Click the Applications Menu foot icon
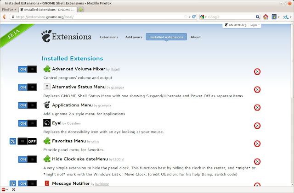Screen dimensions: 294x193 [x=47, y=105]
